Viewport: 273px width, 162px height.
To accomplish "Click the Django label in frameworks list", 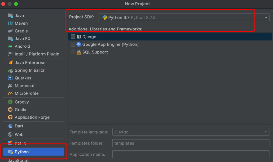I will point(89,37).
